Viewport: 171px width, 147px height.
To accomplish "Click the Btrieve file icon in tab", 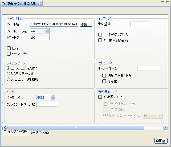I will pos(3,3).
